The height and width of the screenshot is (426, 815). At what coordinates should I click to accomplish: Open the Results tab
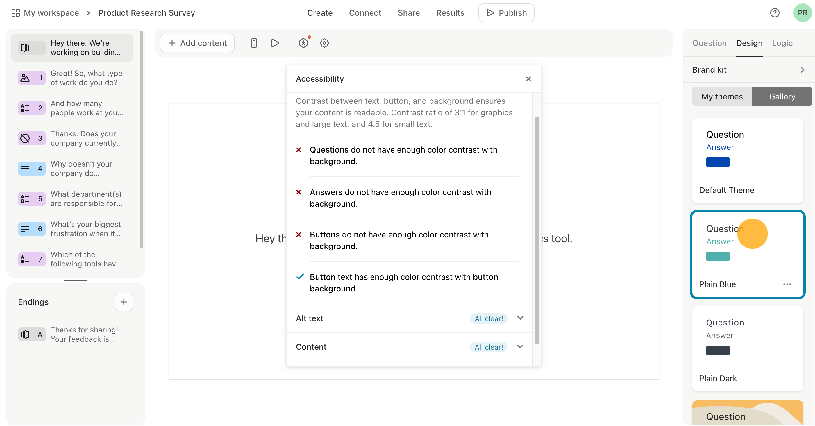(x=450, y=13)
